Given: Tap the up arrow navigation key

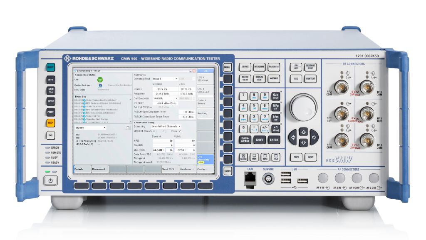Looking at the screenshot, I should tap(303, 132).
